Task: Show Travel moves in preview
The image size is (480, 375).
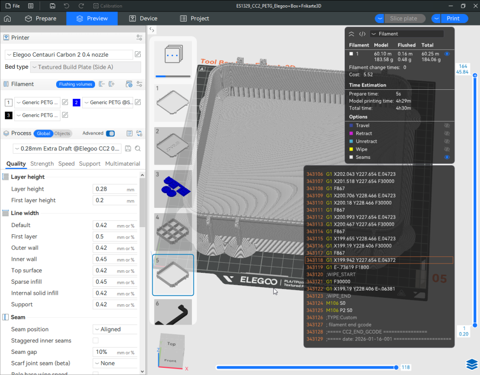Action: [x=447, y=125]
